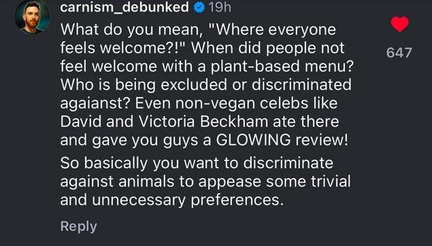Click the 19h timestamp
This screenshot has width=432, height=246.
click(220, 7)
